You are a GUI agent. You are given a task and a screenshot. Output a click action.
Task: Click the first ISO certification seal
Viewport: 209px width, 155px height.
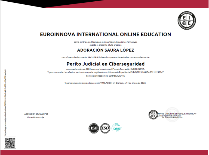point(93,128)
